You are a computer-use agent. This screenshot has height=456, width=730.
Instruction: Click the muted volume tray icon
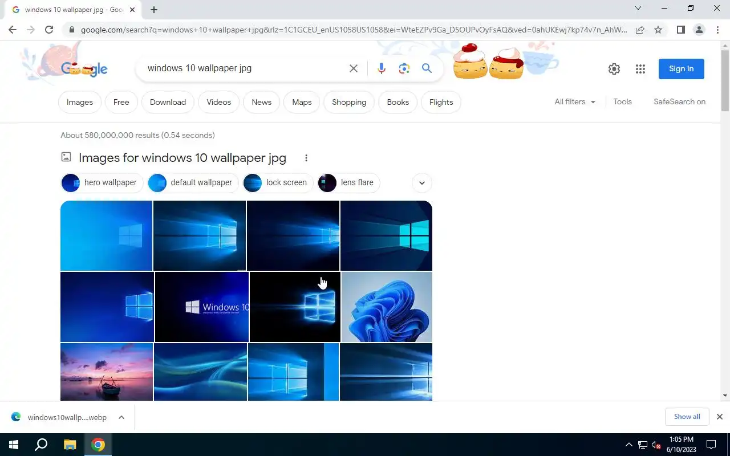point(656,445)
